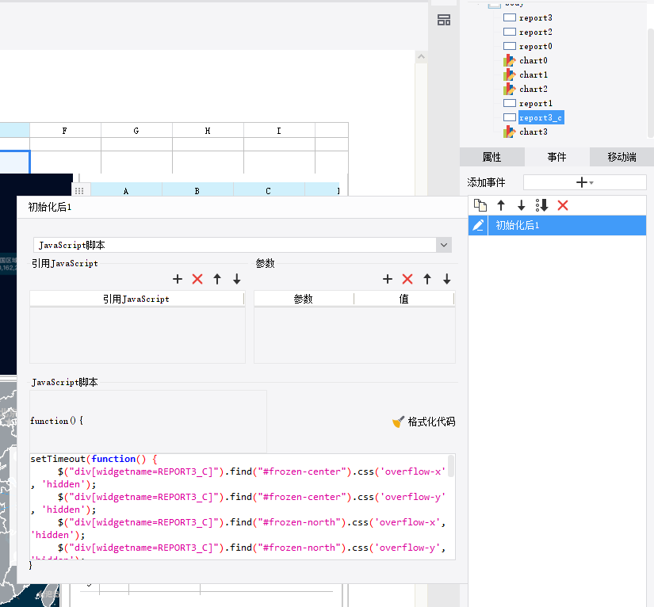Image resolution: width=654 pixels, height=607 pixels.
Task: Delete the referenced JavaScript entry
Action: (197, 279)
